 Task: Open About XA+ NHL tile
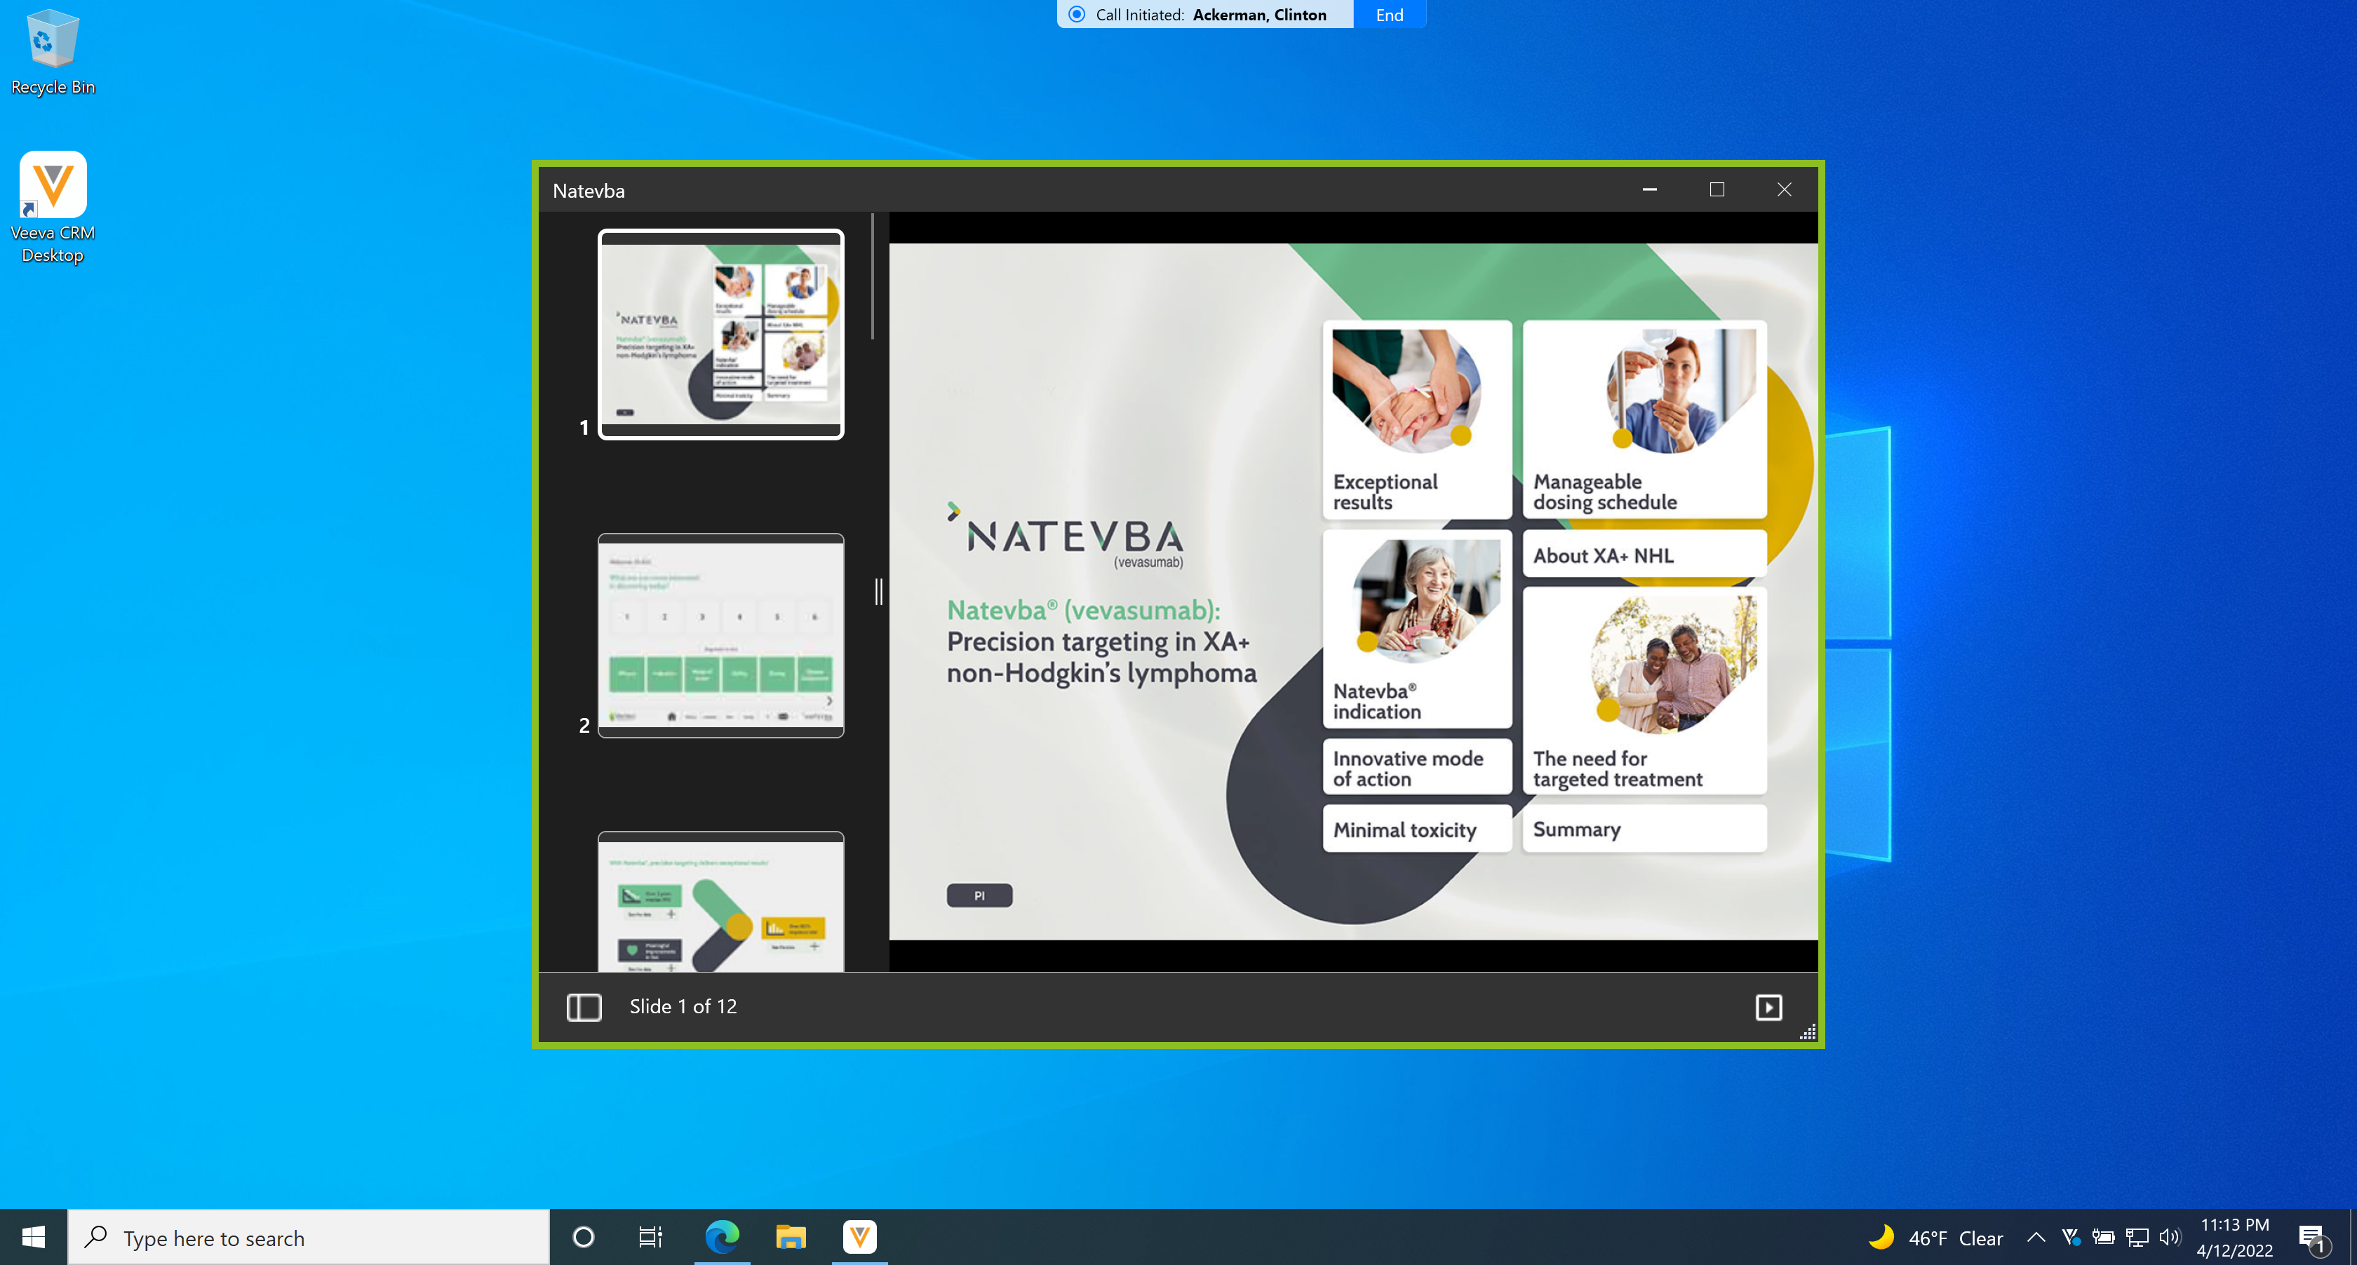[1644, 555]
